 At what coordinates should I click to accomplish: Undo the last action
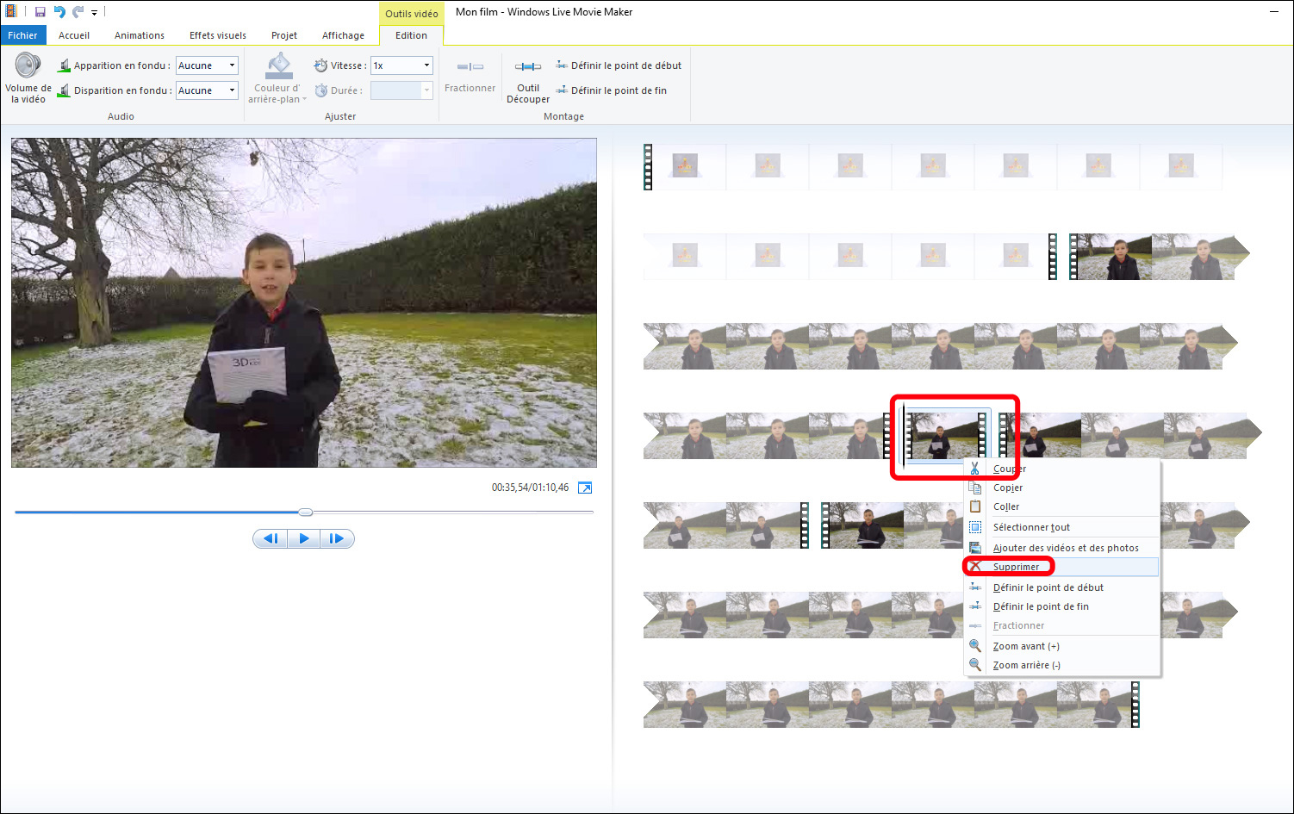coord(59,11)
